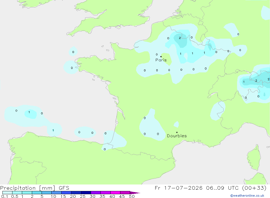This screenshot has width=270, height=198.
Task: Click the Paris location dot marker
Action: point(161,56)
